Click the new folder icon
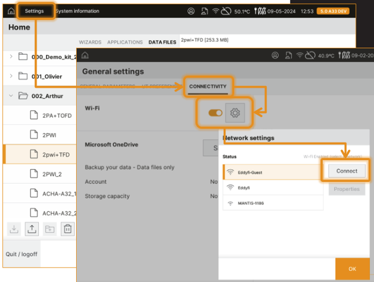Image resolution: width=374 pixels, height=282 pixels. click(50, 228)
